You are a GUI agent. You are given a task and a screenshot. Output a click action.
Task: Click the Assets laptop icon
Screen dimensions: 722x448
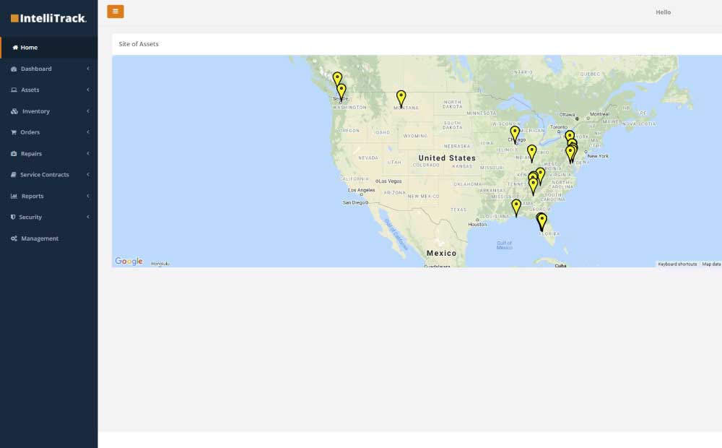[x=14, y=90]
